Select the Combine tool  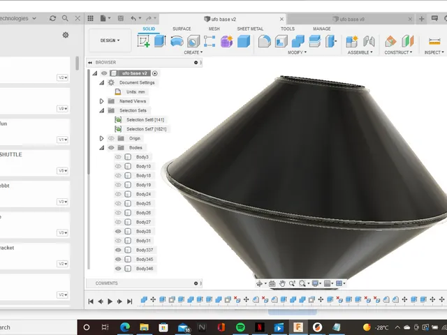tap(298, 41)
